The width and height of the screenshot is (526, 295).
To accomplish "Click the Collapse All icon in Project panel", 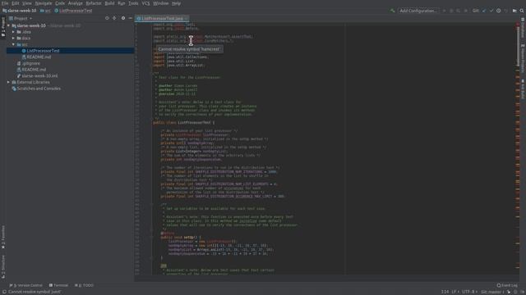I will 114,18.
